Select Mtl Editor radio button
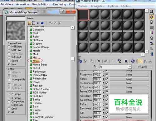The width and height of the screenshot is (156, 121). point(9,50)
